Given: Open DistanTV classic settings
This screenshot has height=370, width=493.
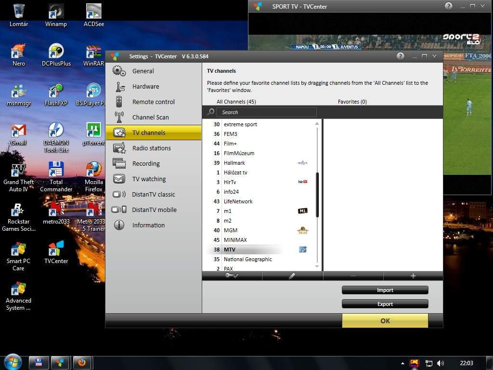Looking at the screenshot, I should pyautogui.click(x=154, y=195).
